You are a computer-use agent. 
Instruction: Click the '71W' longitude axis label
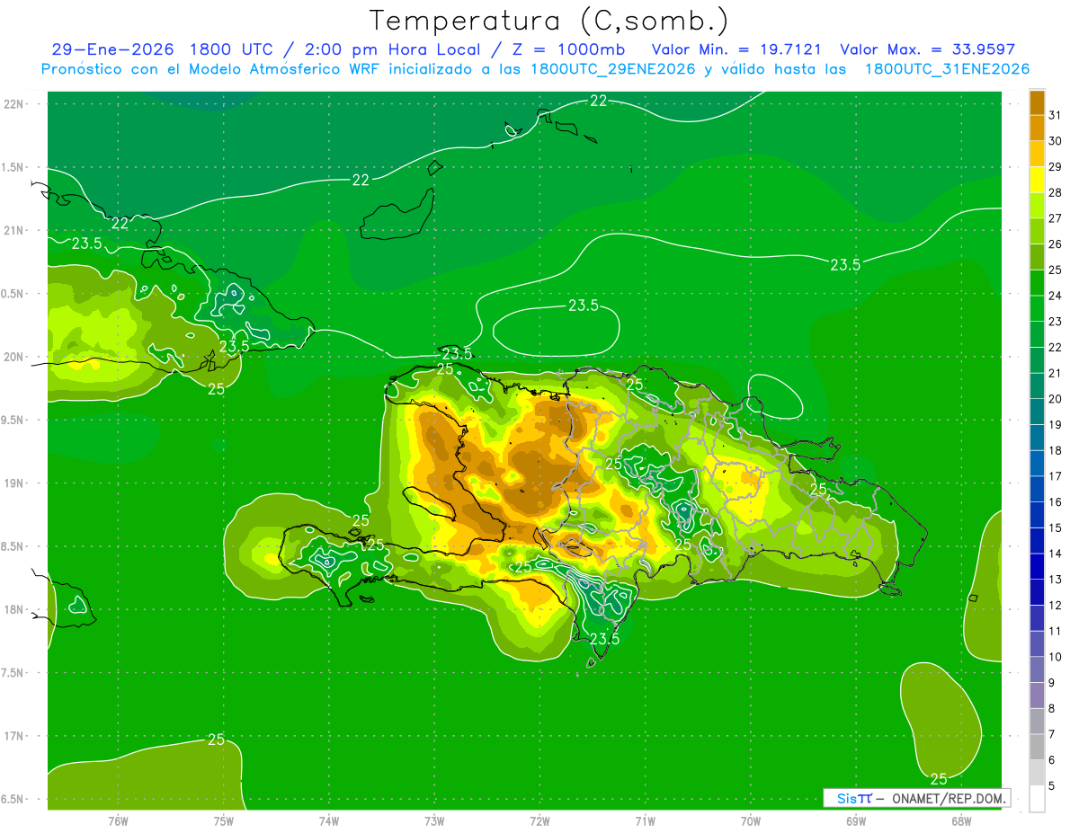[x=645, y=820]
